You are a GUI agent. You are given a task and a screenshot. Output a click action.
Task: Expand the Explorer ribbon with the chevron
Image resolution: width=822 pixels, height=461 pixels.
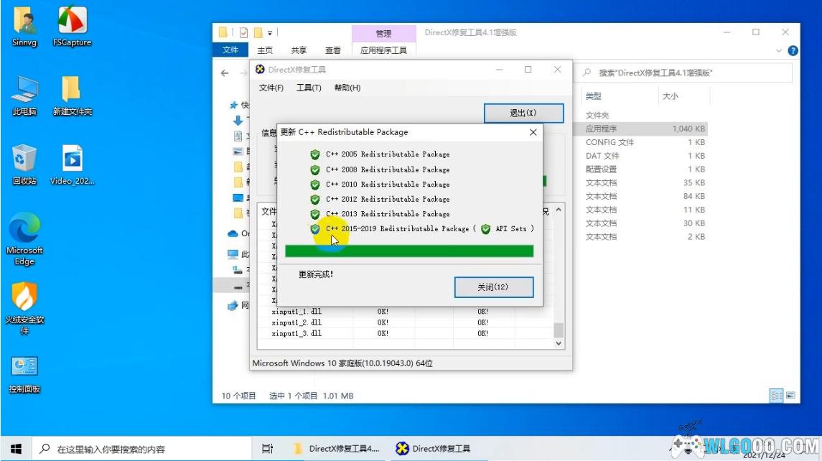click(780, 51)
